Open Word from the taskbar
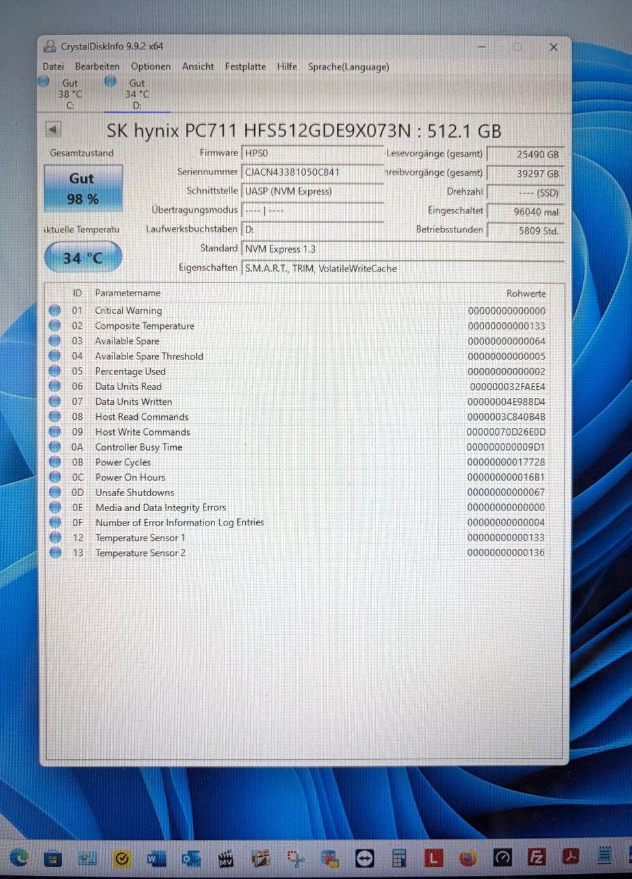The image size is (632, 879). pos(156,859)
